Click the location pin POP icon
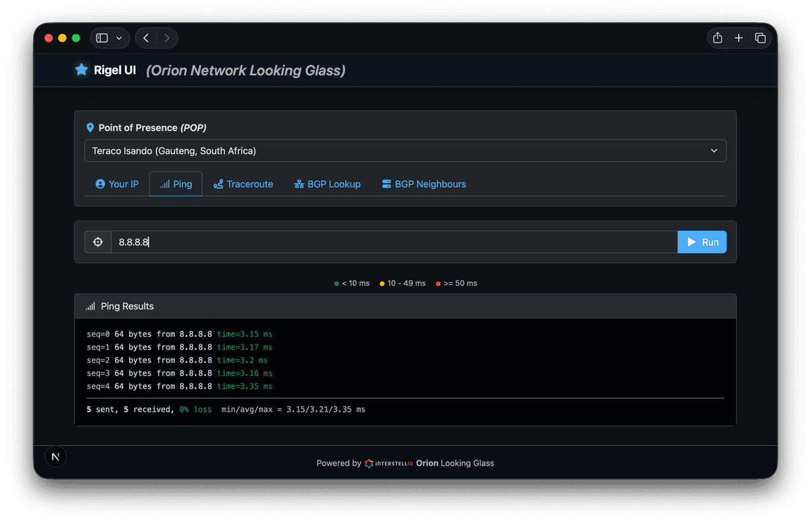Screen dimensions: 811x523 [91, 128]
